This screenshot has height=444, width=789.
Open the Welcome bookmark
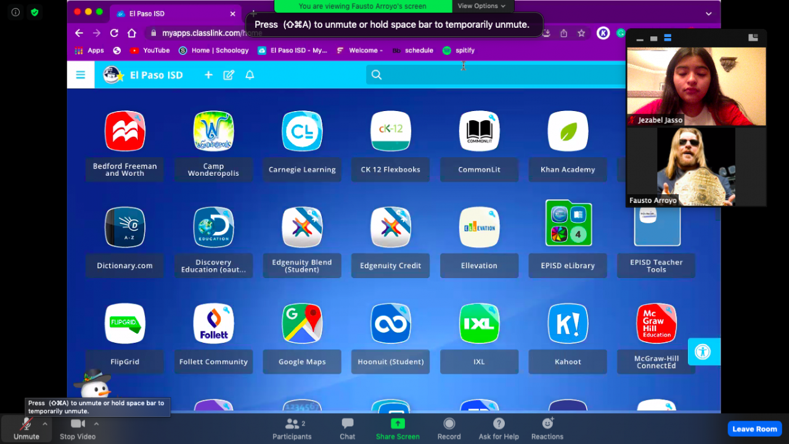point(360,51)
